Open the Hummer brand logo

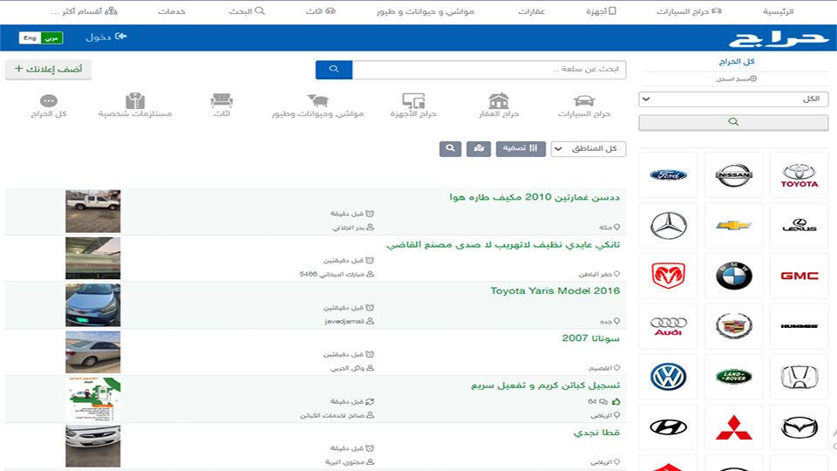tap(800, 325)
